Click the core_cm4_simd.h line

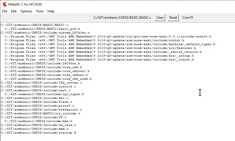coord(48,79)
